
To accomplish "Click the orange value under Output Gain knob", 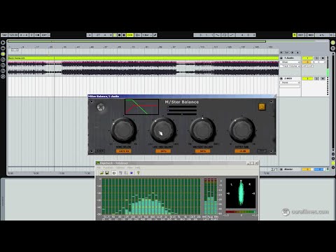I will click(x=242, y=151).
